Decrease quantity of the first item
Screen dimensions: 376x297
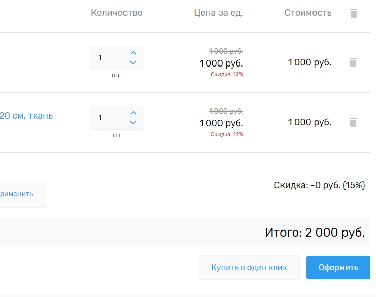[x=133, y=63]
